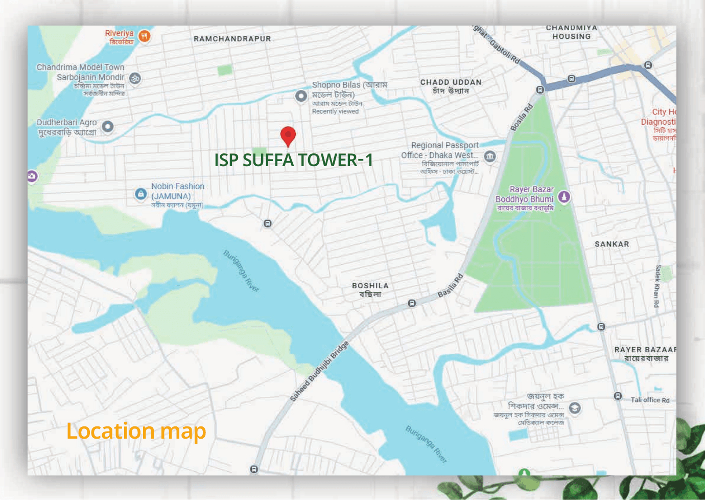Image resolution: width=705 pixels, height=500 pixels.
Task: Select the Riveriya restaurant fork-and-knife icon
Action: (x=145, y=36)
